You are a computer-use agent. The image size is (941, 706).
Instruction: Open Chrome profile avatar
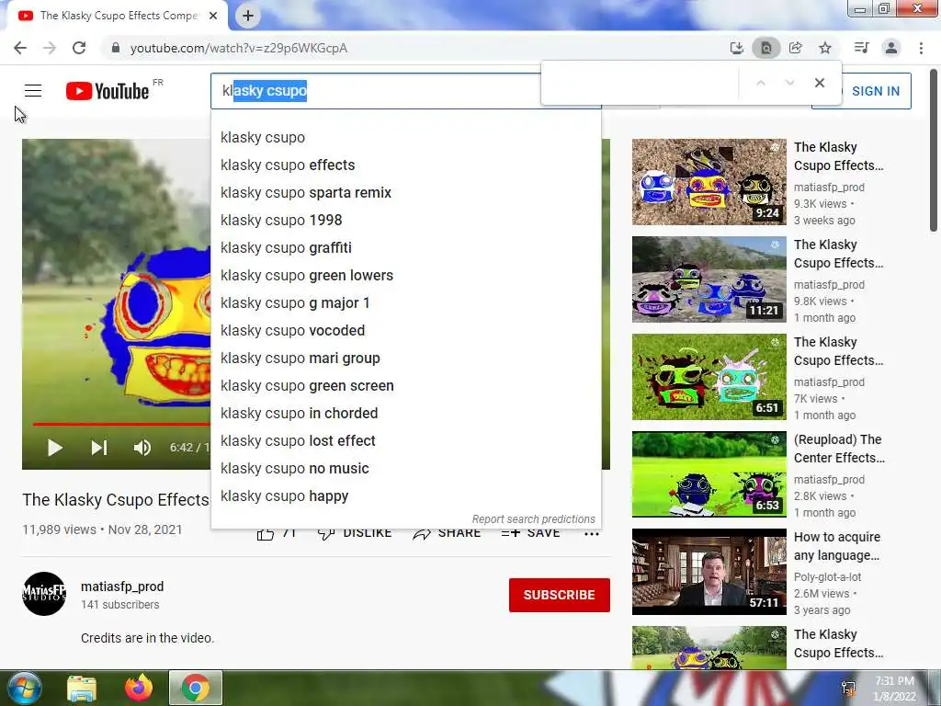pyautogui.click(x=891, y=48)
